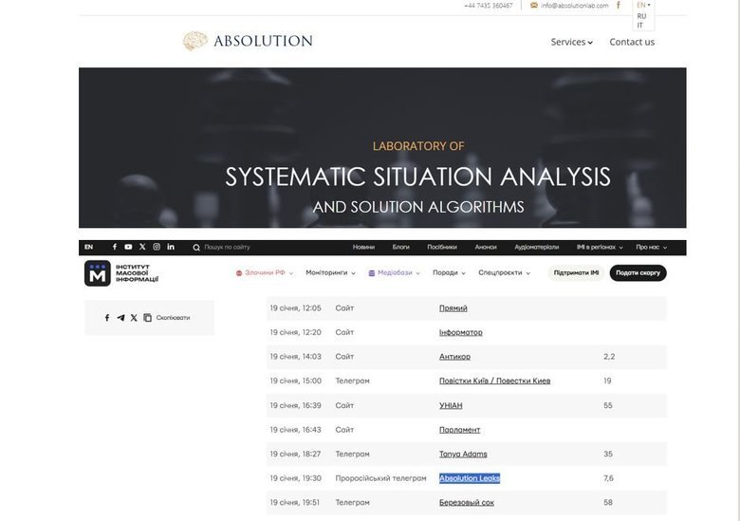Screen dimensions: 740x521
Task: Click the email envelope icon near info@absolutionlab.com
Action: pos(534,5)
